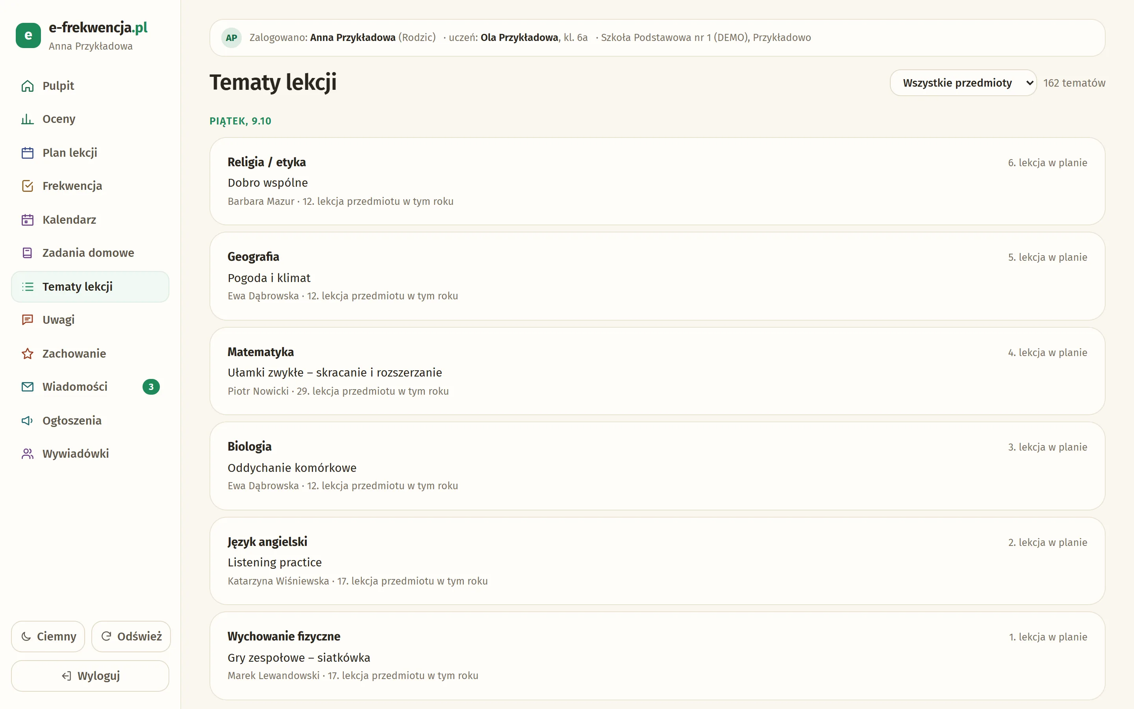Click the Zachowanie star icon
The width and height of the screenshot is (1134, 709).
click(27, 354)
